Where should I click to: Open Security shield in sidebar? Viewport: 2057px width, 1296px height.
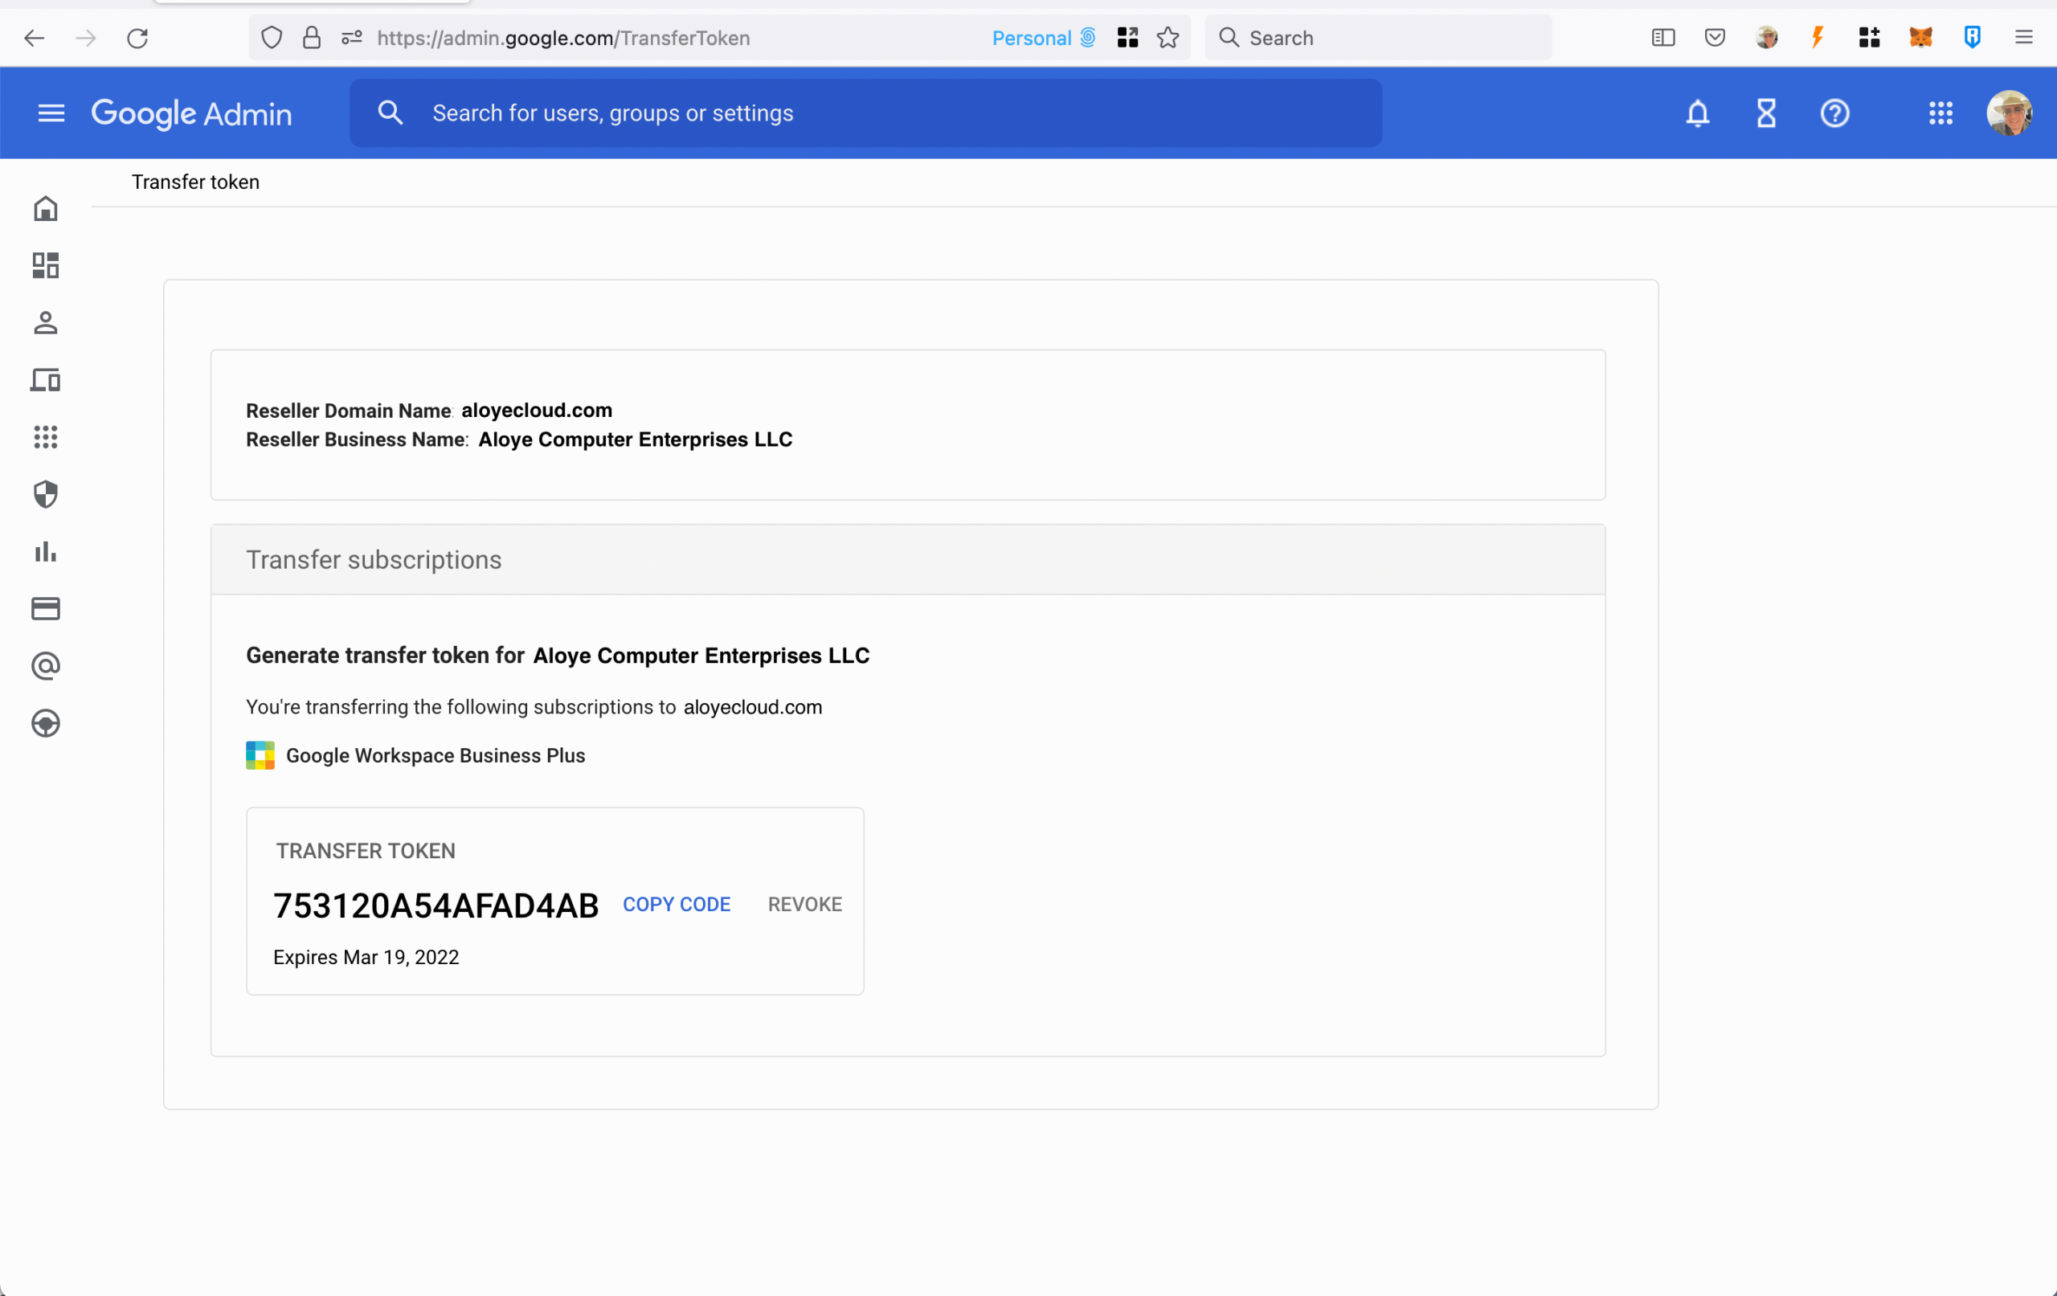click(45, 495)
